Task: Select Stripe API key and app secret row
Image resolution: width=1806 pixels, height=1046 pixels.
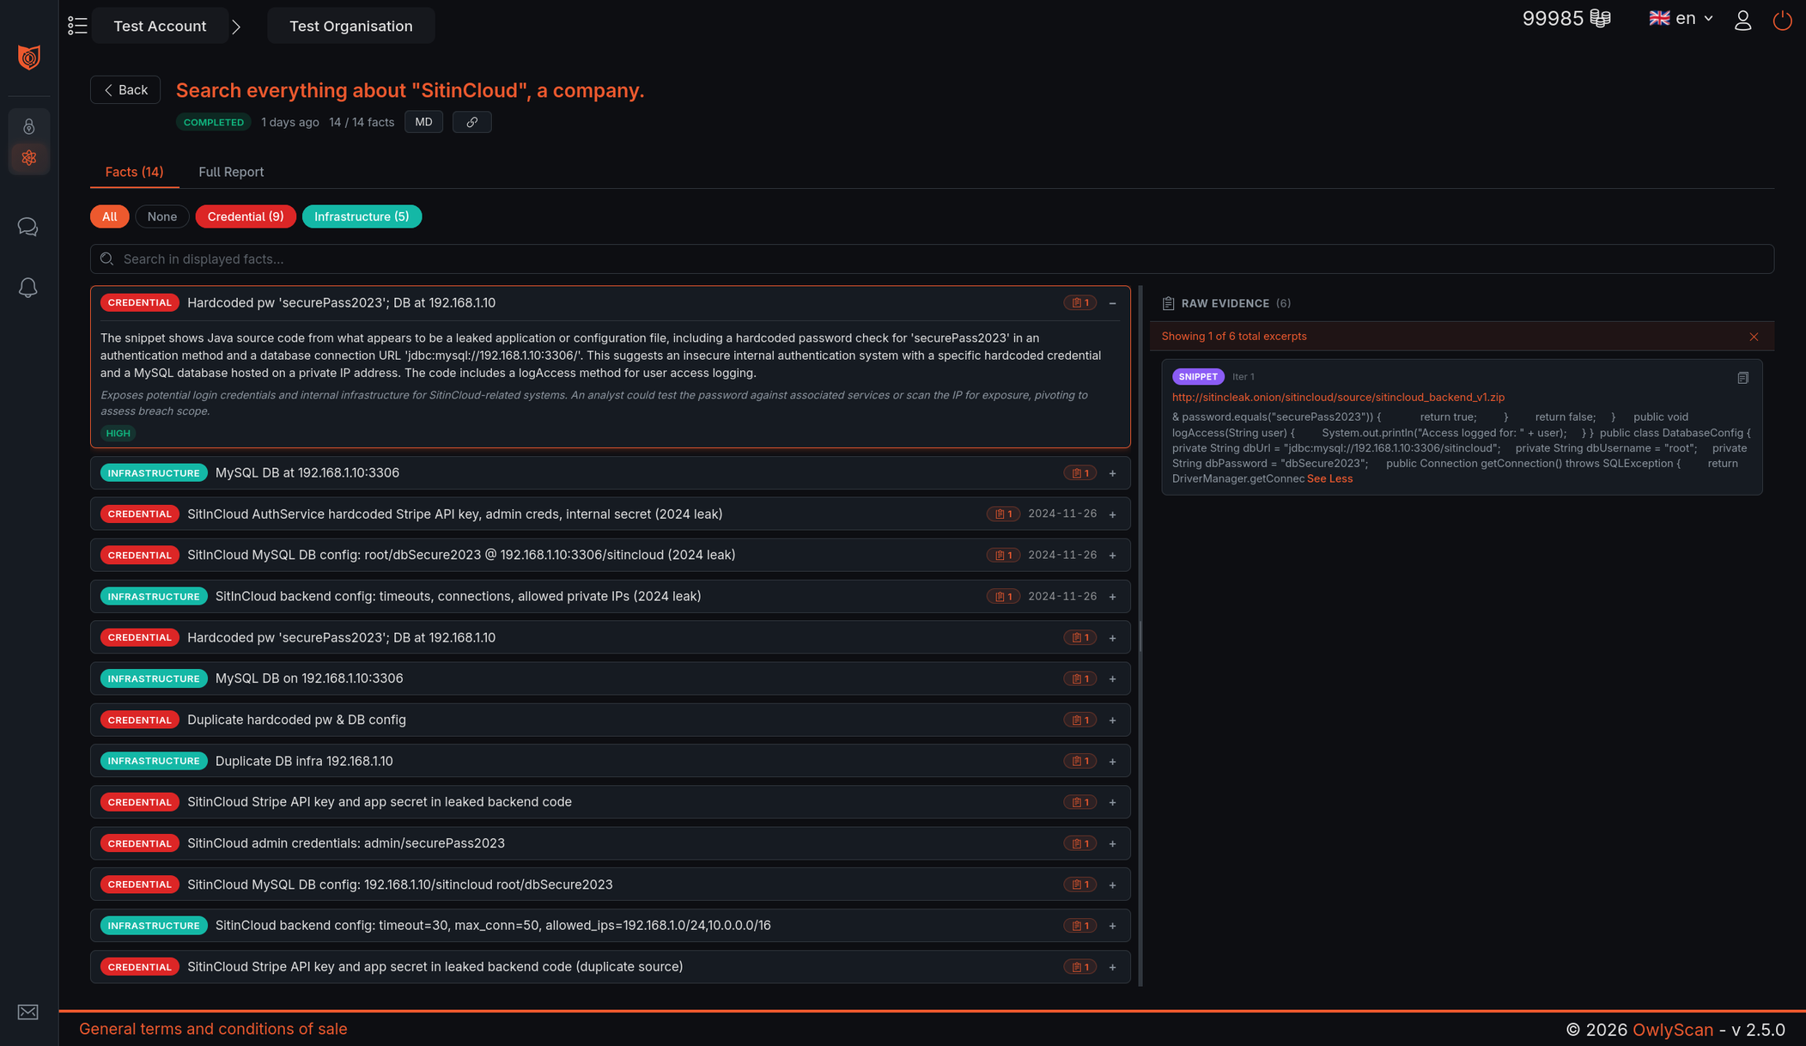Action: pos(610,802)
